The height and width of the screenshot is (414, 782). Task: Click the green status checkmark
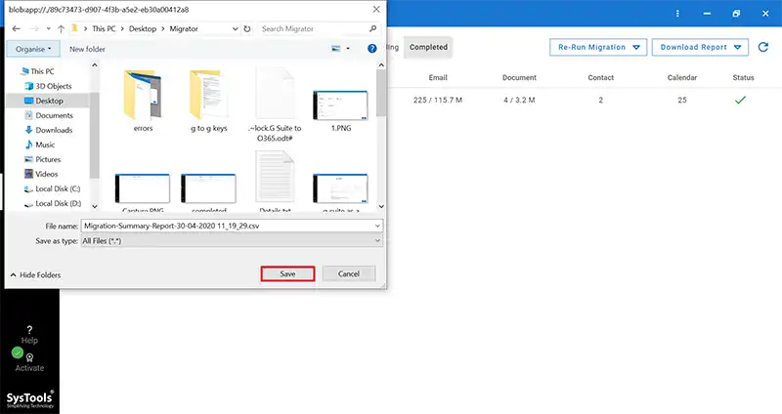coord(740,101)
